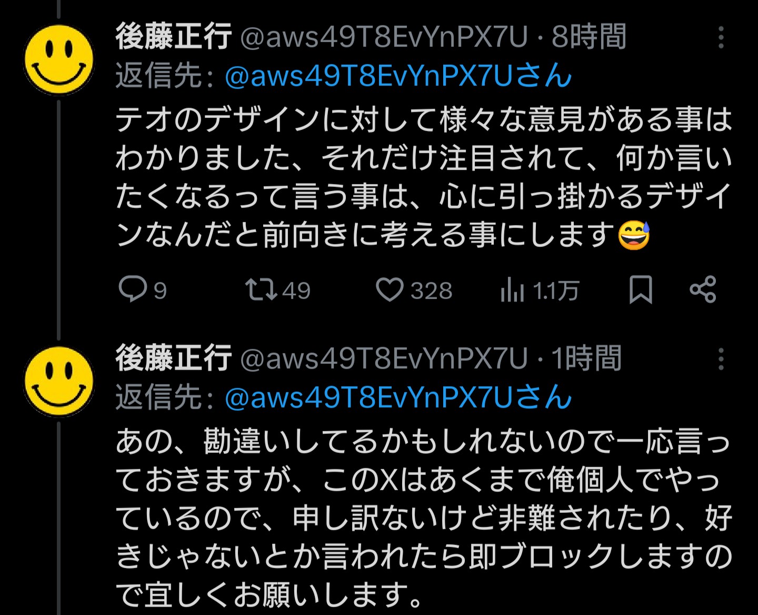The height and width of the screenshot is (615, 758).
Task: Open the more options menu on the 8時間 tweet
Action: 721,38
